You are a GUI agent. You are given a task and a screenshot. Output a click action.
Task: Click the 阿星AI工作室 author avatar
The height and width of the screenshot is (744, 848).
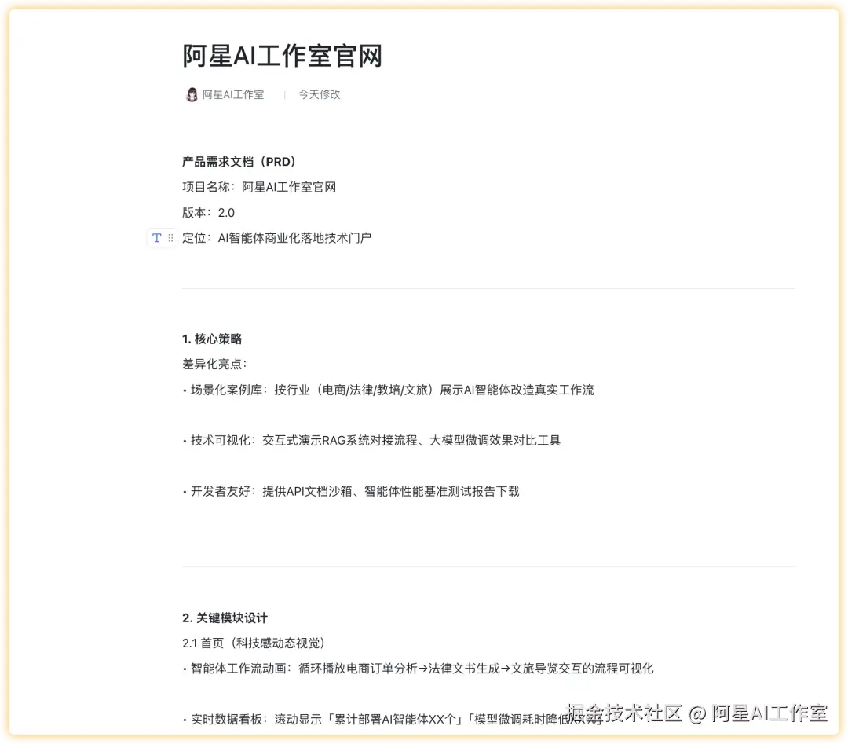[191, 94]
